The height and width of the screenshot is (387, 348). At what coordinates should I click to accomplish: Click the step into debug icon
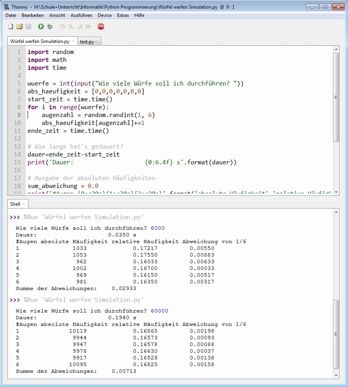coord(71,27)
